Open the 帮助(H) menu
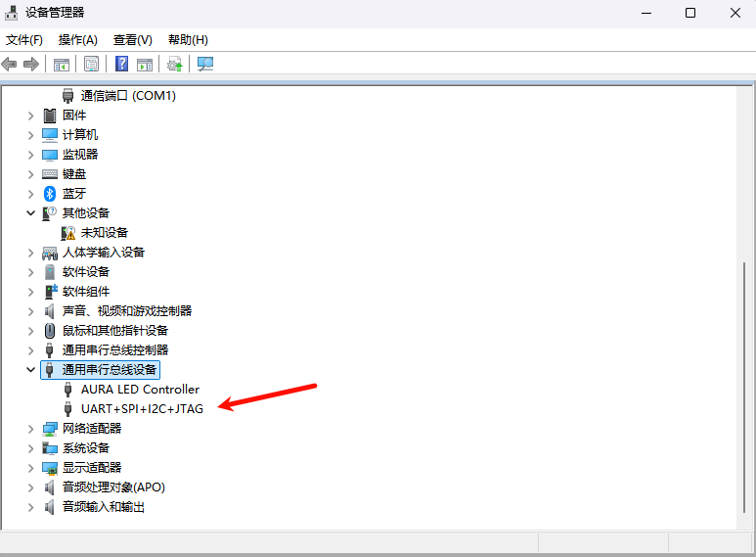Screen dimensions: 756x557 click(188, 39)
